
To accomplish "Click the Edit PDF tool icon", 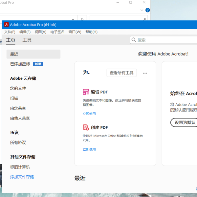I will 86,92.
